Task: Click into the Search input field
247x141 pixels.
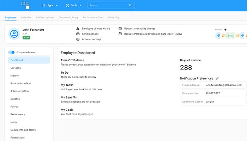Action: 108,6
